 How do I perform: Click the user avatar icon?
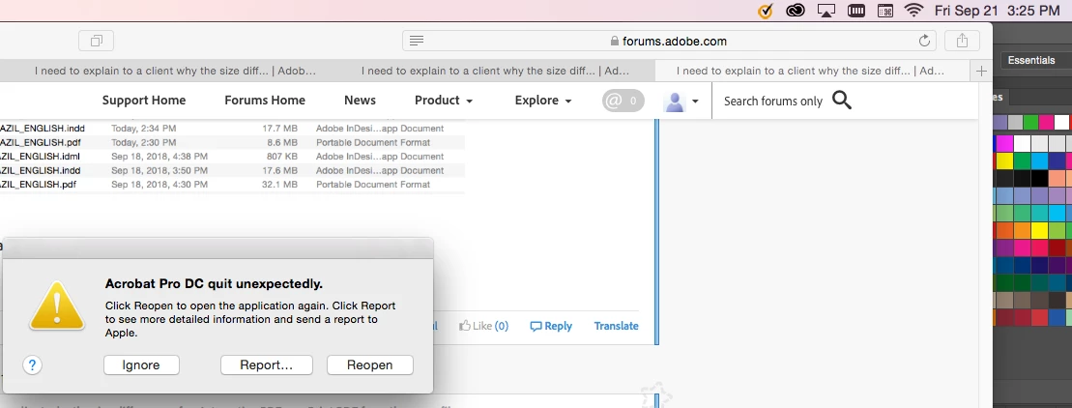674,102
